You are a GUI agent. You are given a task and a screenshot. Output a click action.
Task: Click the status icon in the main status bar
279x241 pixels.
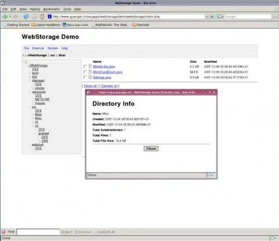tap(273, 238)
